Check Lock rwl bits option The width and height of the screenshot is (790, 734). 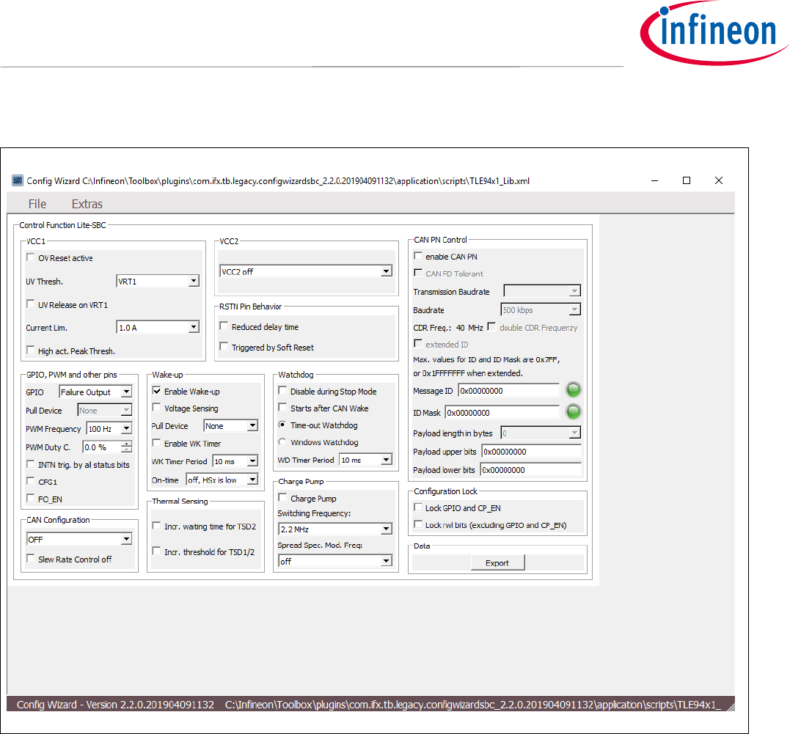[x=417, y=524]
